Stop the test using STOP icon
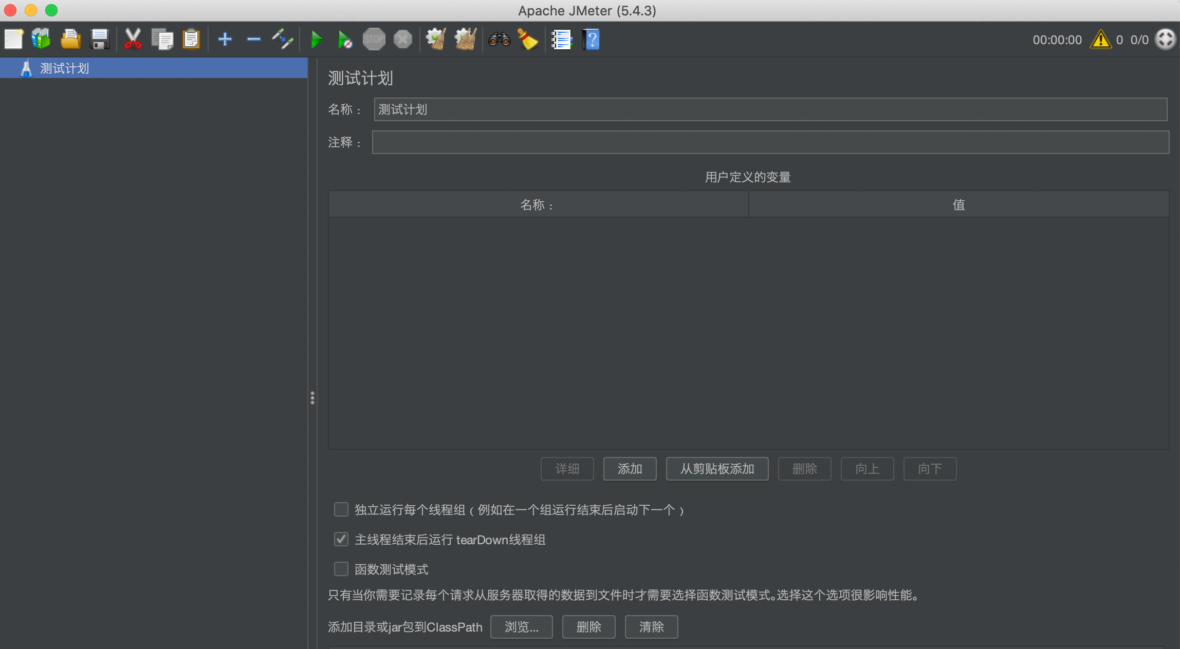The image size is (1180, 649). pyautogui.click(x=374, y=40)
